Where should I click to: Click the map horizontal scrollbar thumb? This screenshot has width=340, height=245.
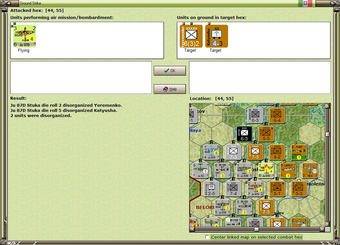pos(256,229)
